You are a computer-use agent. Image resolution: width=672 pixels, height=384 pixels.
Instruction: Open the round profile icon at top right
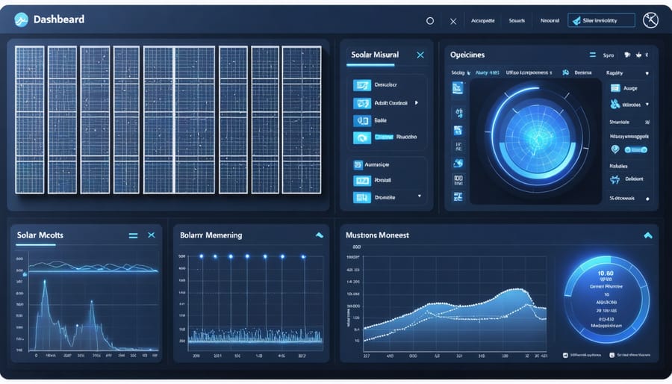[650, 20]
